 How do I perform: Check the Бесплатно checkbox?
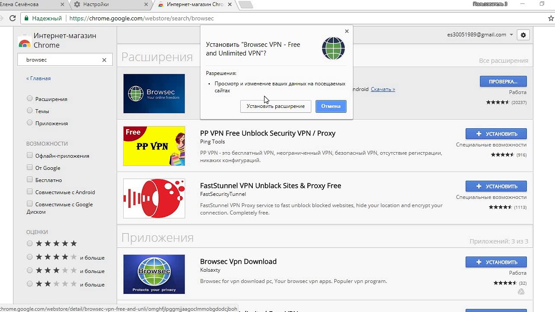coord(29,179)
